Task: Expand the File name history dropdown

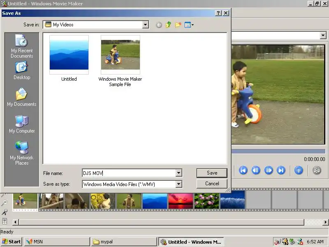Action: click(x=178, y=173)
